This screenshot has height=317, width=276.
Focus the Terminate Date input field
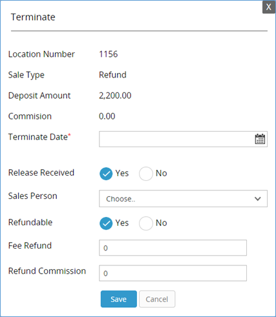[x=183, y=139]
